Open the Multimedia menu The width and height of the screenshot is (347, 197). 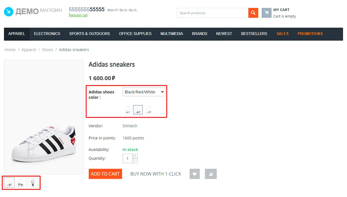(172, 34)
